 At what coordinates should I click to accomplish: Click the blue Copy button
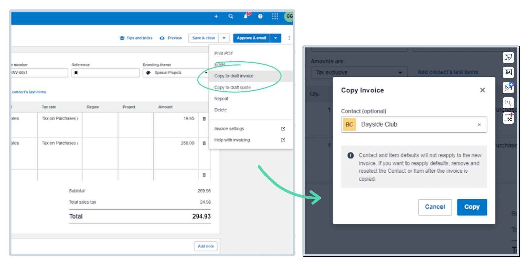tap(472, 207)
